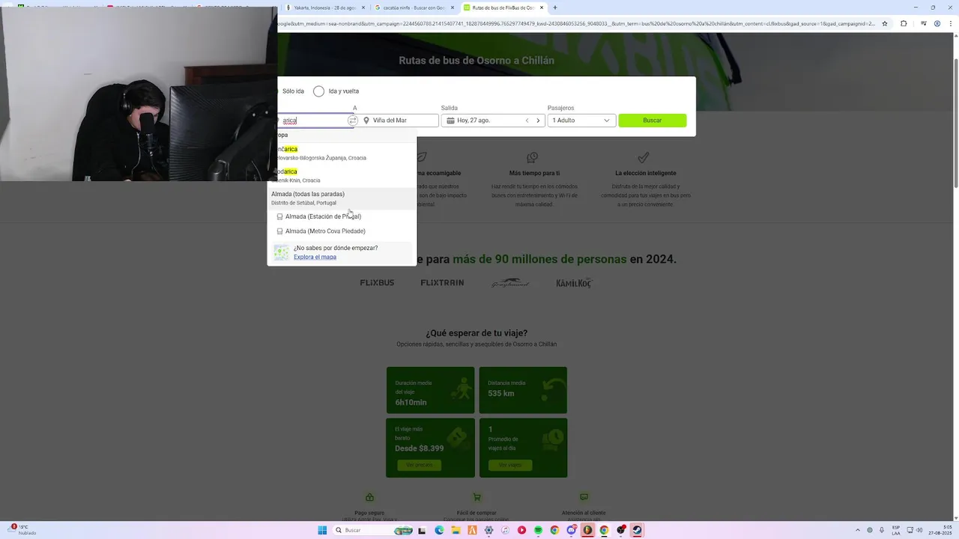
Task: Click the bus stop icon beside Metro Cova Piedade
Action: click(x=279, y=231)
